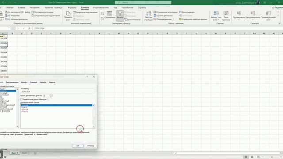Open What-If Analysis (Анализ что если)
Image resolution: width=283 pixels, height=159 pixels.
pos(216,15)
